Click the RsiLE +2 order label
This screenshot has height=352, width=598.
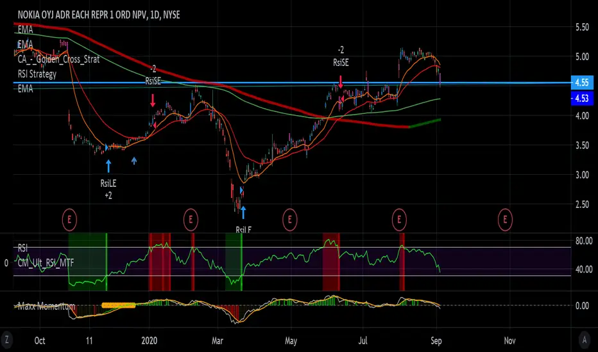pyautogui.click(x=108, y=189)
